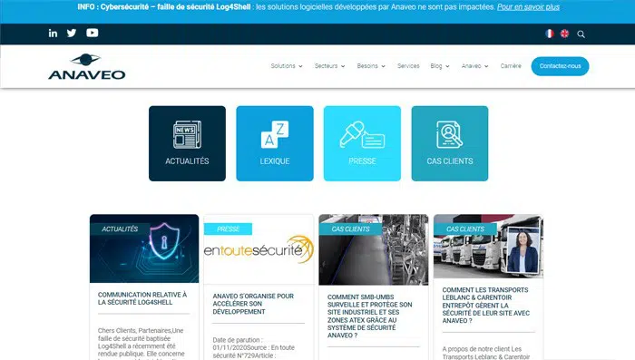The image size is (635, 360).
Task: Open the Twitter bird icon
Action: [72, 34]
